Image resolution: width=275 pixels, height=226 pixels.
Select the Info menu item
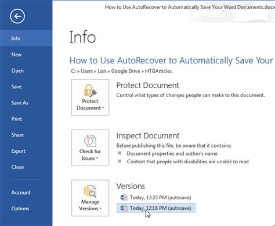click(x=26, y=38)
